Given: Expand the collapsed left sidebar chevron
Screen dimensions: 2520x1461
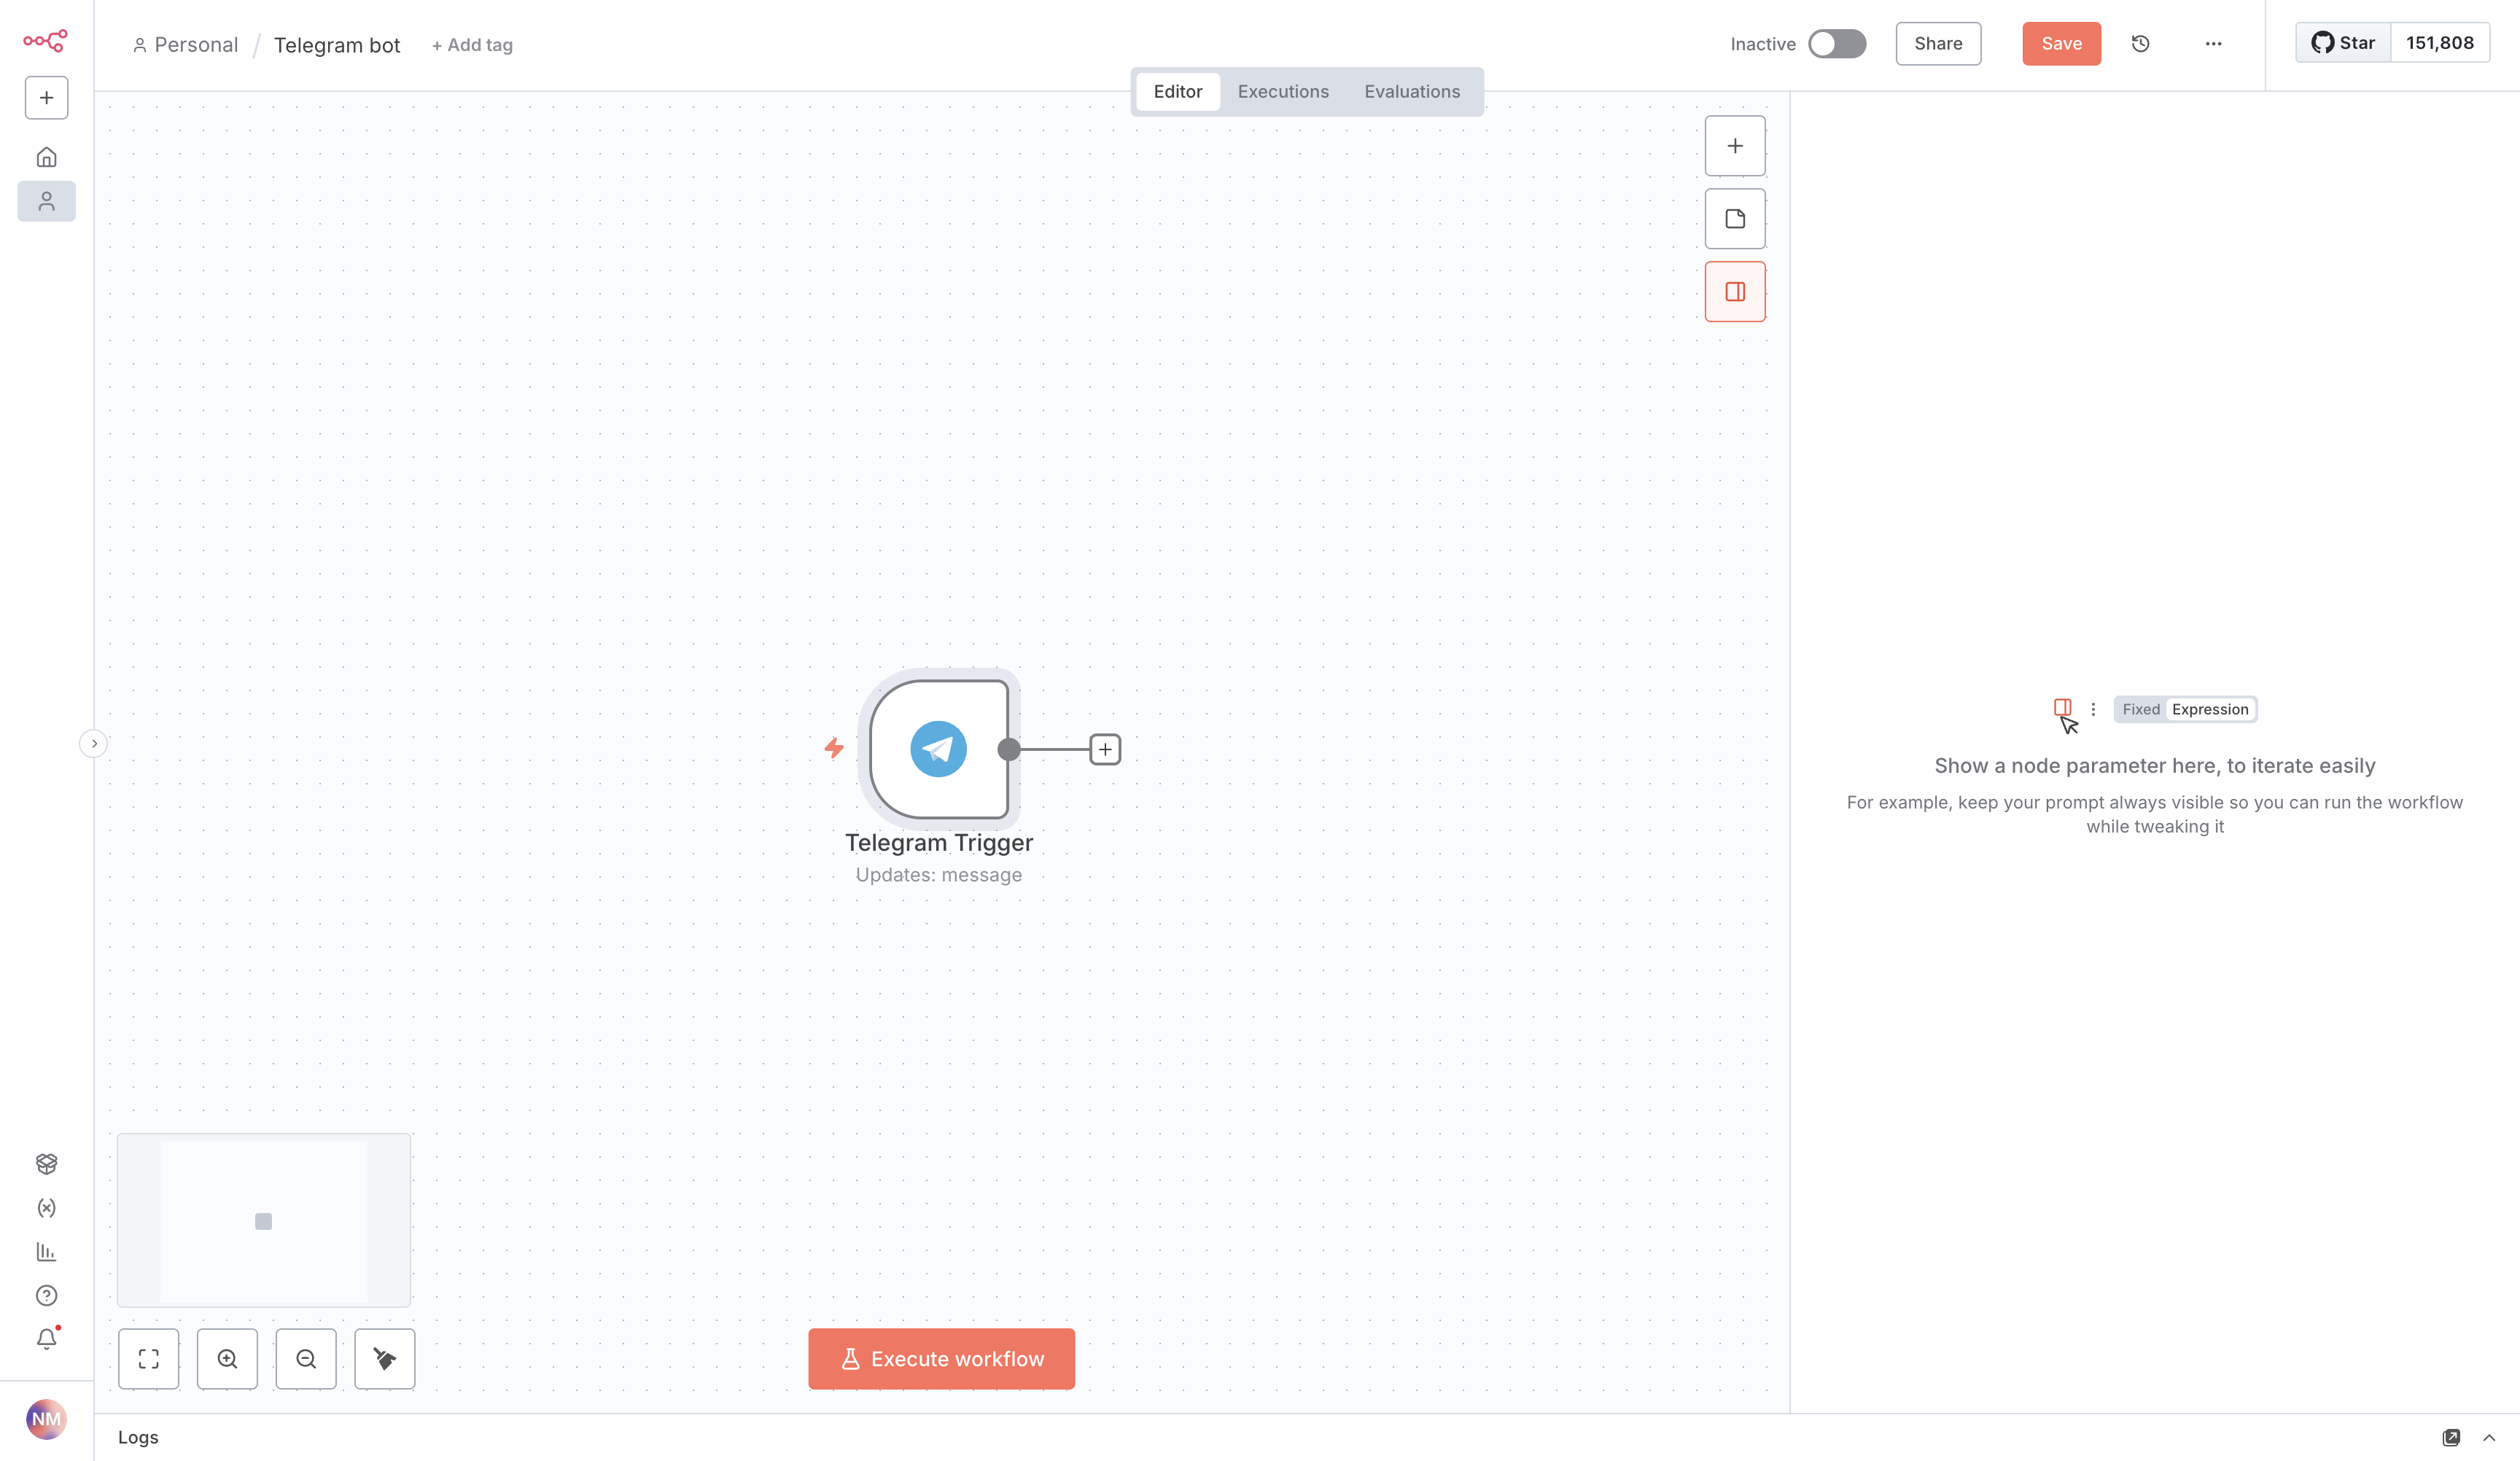Looking at the screenshot, I should 94,743.
